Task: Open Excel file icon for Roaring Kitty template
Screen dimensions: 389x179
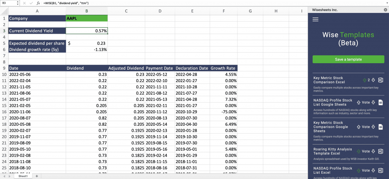Action: 381,151
